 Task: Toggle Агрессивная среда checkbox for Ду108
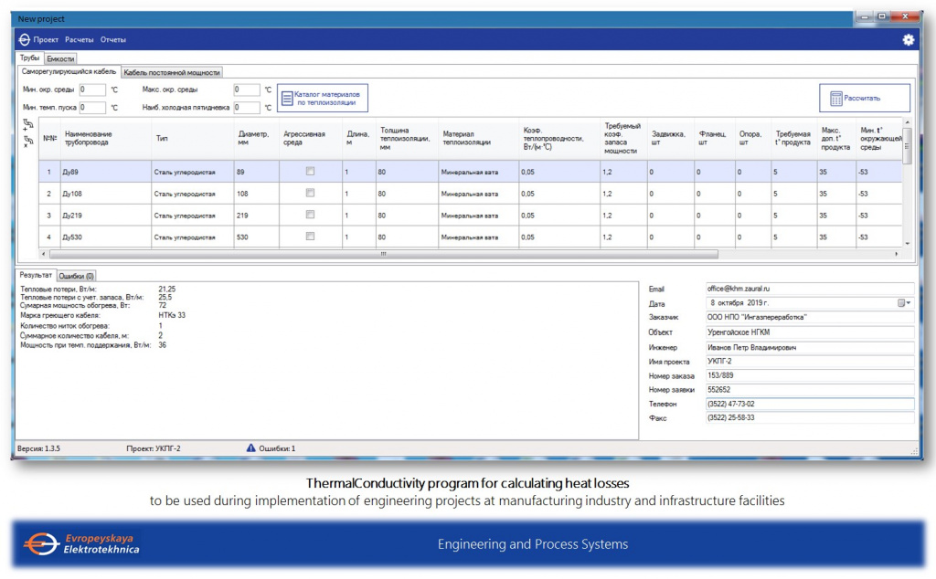point(310,193)
